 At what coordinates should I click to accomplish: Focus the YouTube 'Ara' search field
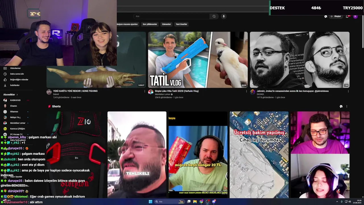point(172,16)
